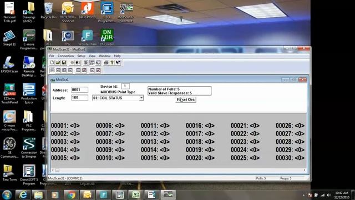Save document with the floppy disk icon
This screenshot has height=200, width=355.
[64, 63]
